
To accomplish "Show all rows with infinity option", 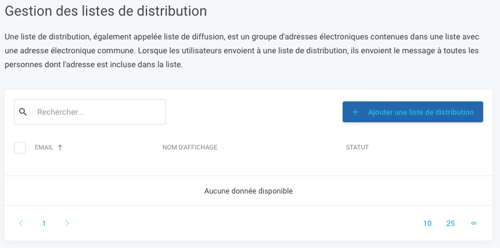I will [x=473, y=223].
